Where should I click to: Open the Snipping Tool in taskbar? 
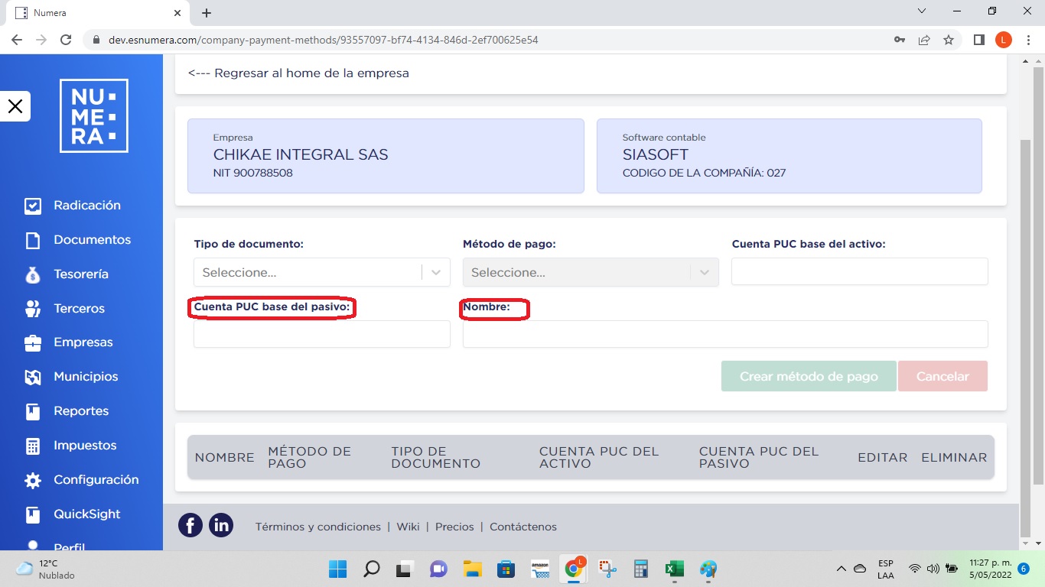[607, 569]
